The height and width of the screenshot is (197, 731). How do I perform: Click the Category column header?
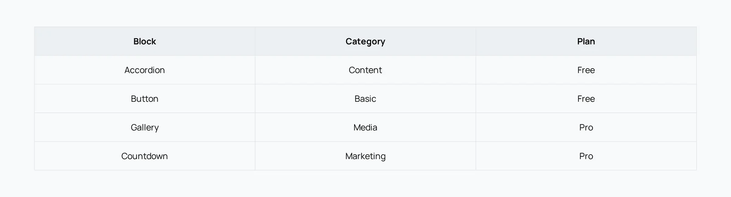click(x=365, y=41)
